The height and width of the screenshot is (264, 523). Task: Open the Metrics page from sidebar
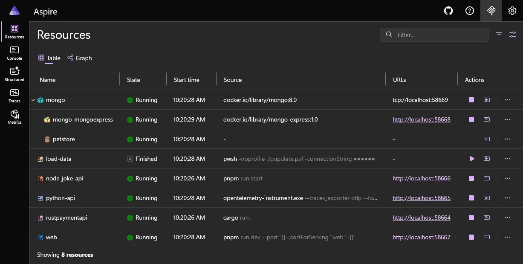14,116
